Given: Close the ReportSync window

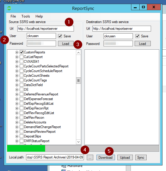Looking at the screenshot, I should tap(154, 7).
